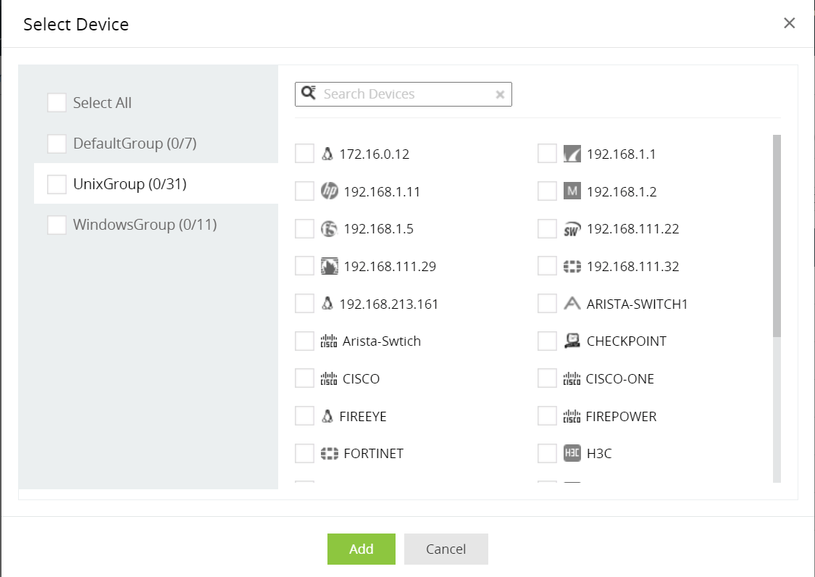Check the Select All checkbox
Image resolution: width=815 pixels, height=577 pixels.
tap(57, 103)
